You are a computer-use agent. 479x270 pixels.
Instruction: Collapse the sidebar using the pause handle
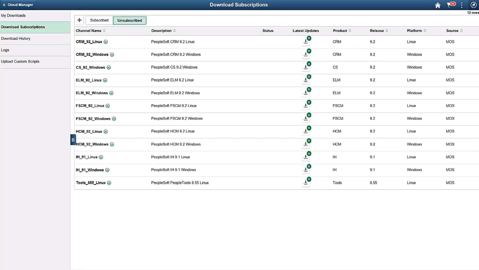tap(73, 139)
